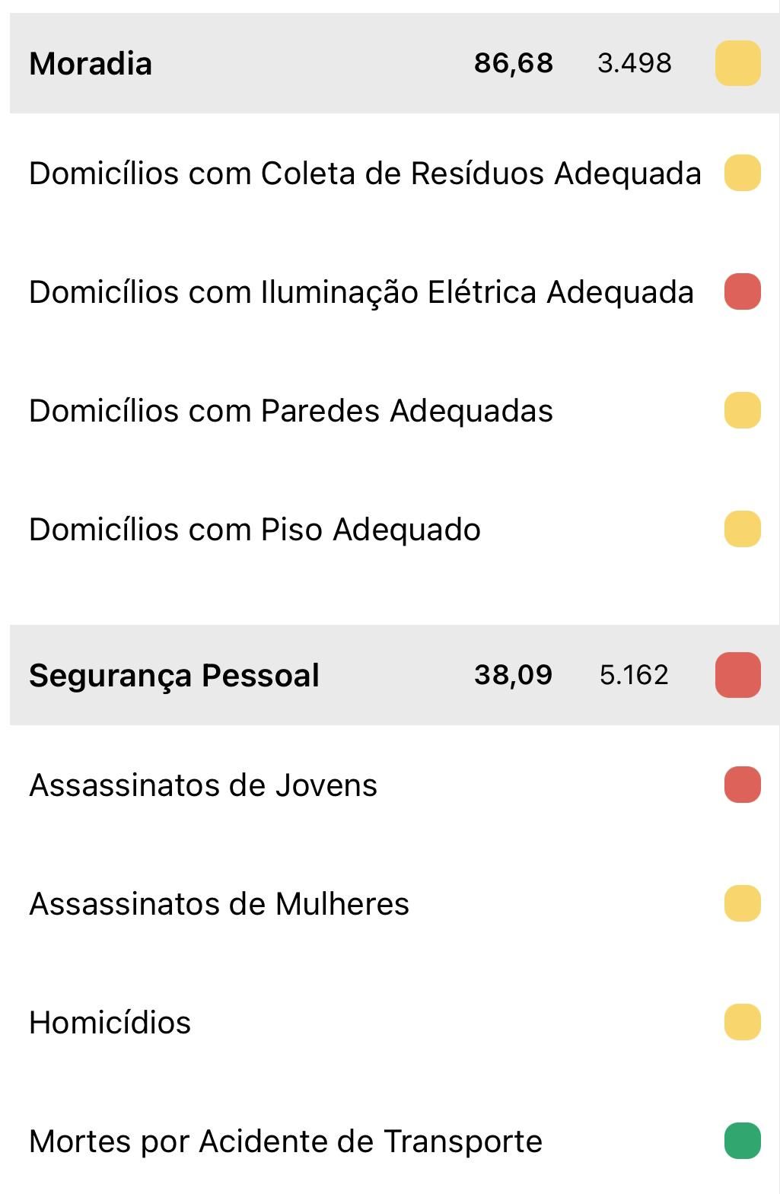This screenshot has height=1194, width=780.
Task: Click red status square for Assassinatos de Jovens
Action: pyautogui.click(x=742, y=785)
